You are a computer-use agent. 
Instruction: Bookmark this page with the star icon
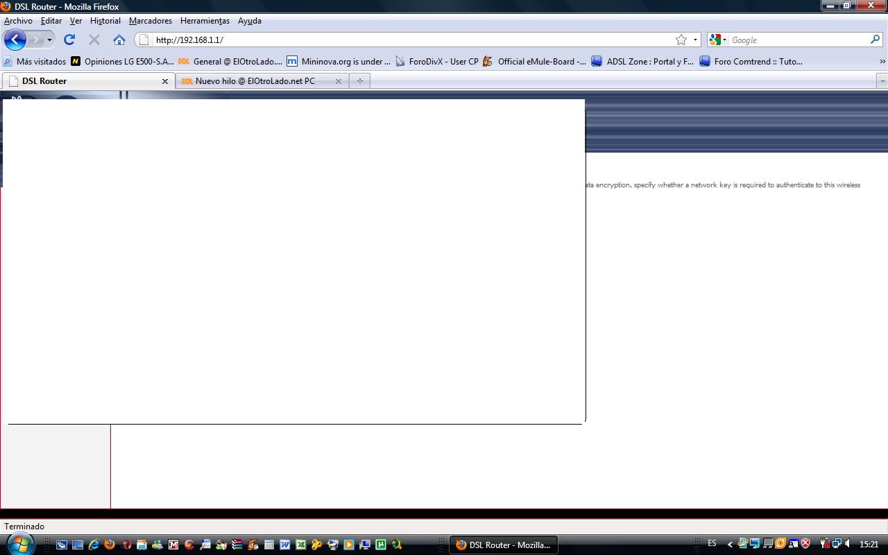(x=681, y=40)
